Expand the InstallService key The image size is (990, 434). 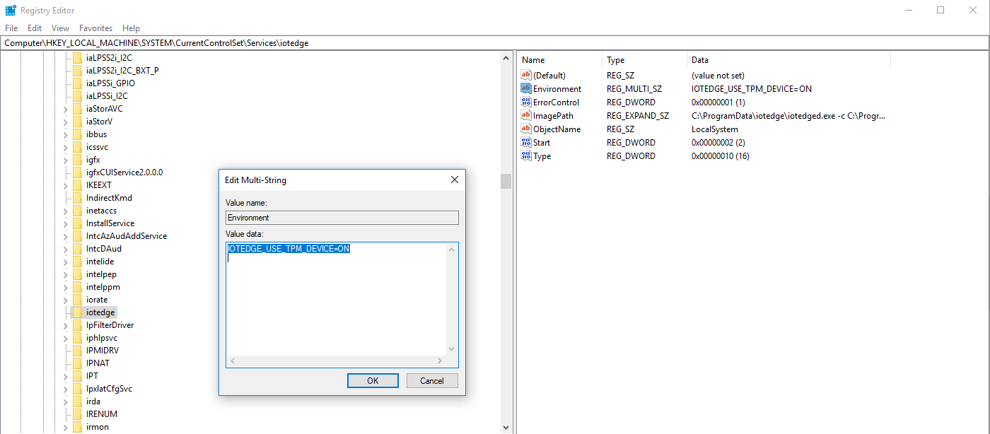click(64, 223)
